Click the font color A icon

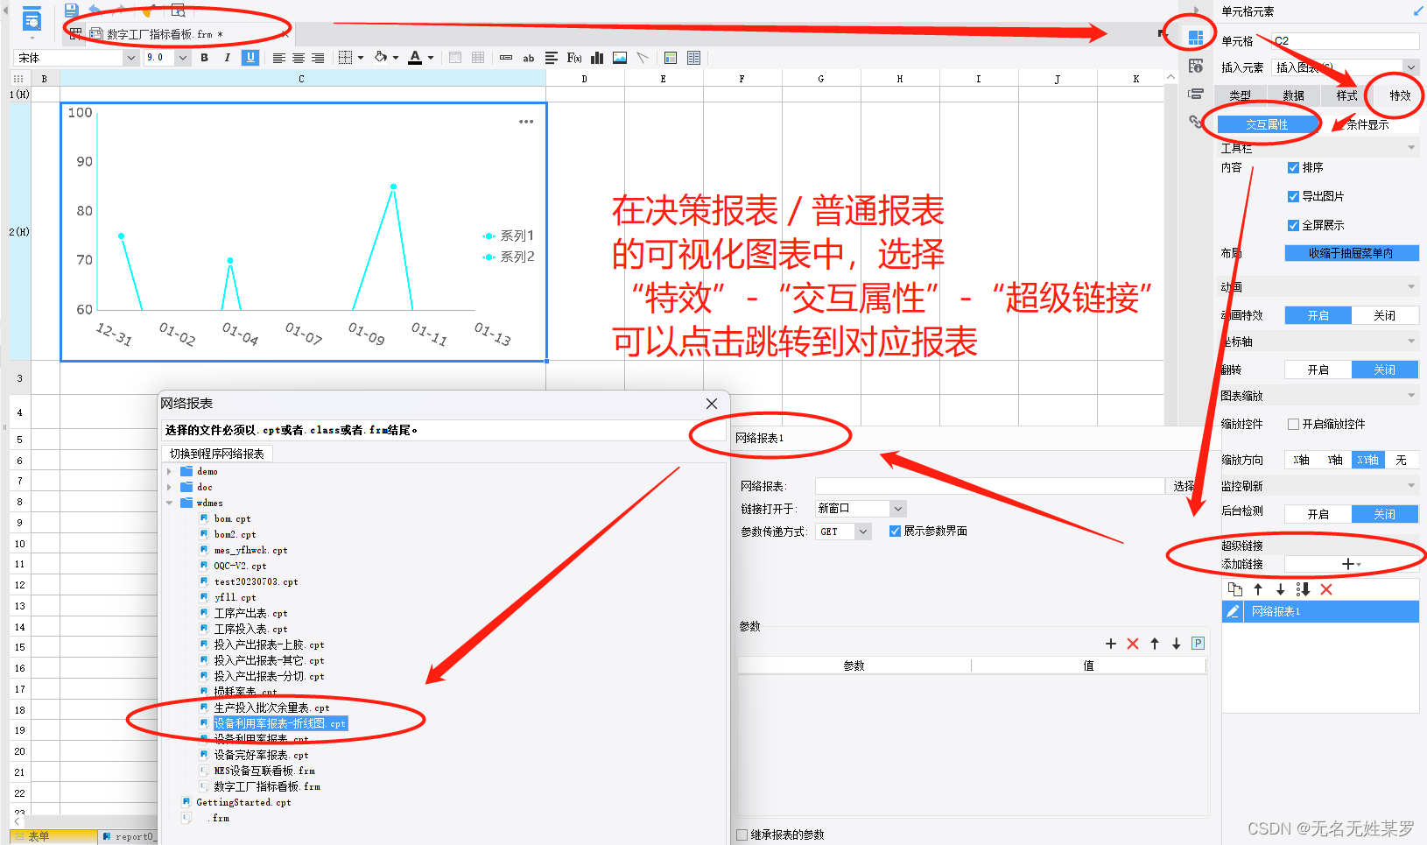pyautogui.click(x=416, y=58)
